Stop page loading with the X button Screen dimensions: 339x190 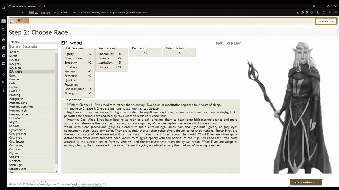(x=22, y=12)
